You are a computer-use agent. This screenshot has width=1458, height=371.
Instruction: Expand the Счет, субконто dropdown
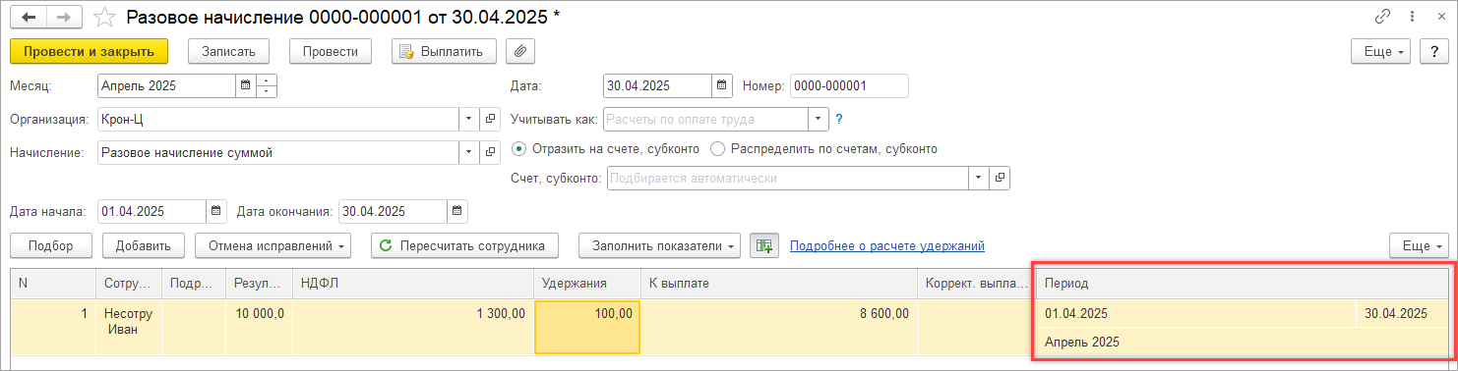pyautogui.click(x=979, y=179)
